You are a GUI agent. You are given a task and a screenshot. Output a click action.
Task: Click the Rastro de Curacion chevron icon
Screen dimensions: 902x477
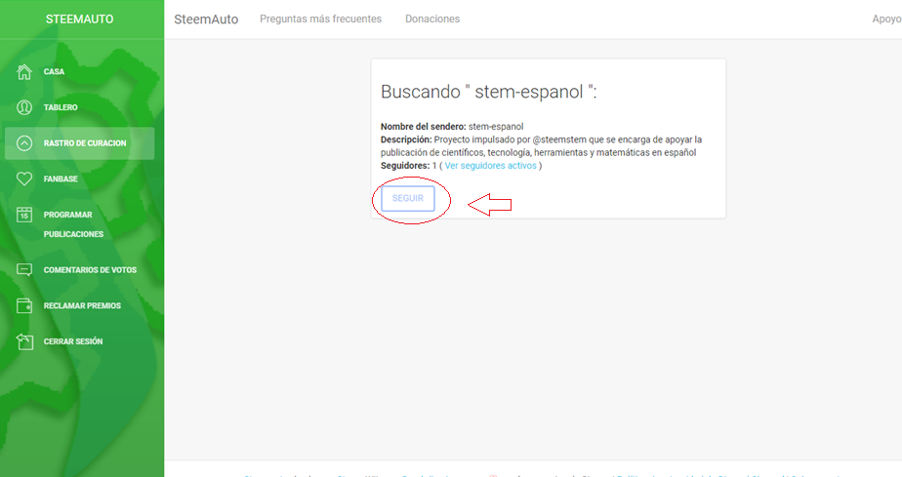tap(24, 143)
